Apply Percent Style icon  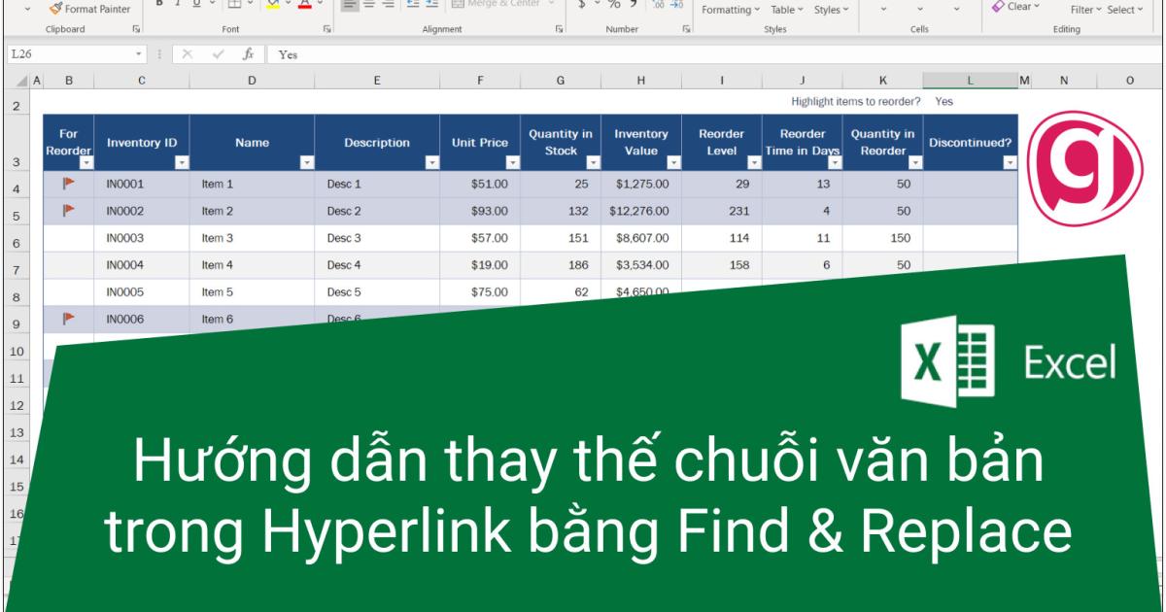614,6
